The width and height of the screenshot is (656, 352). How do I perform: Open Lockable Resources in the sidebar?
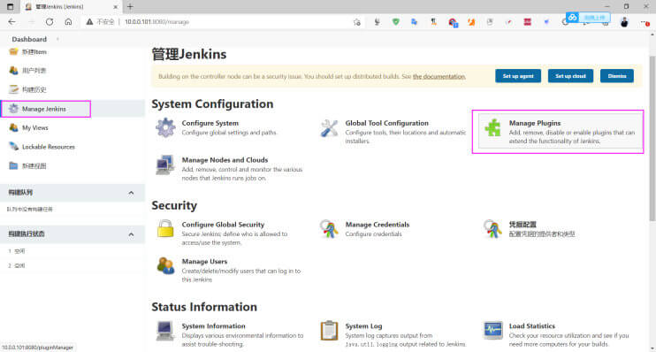click(x=49, y=147)
